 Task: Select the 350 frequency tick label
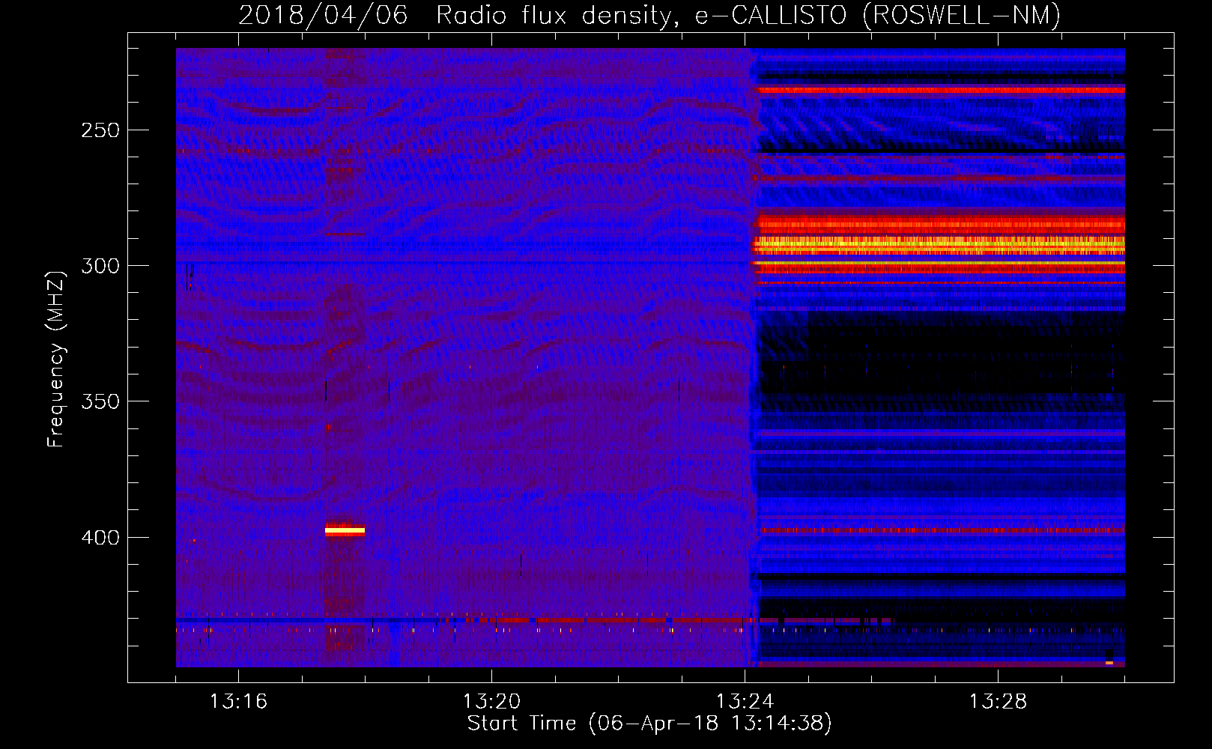pos(100,401)
